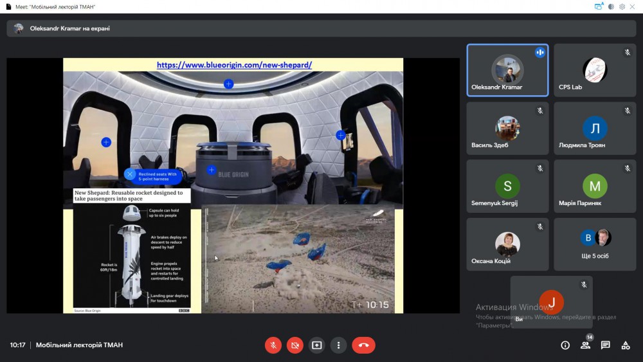Viewport: 643px width, 362px height.
Task: Click the plus hotspot on Blue Origin console
Action: pyautogui.click(x=211, y=170)
